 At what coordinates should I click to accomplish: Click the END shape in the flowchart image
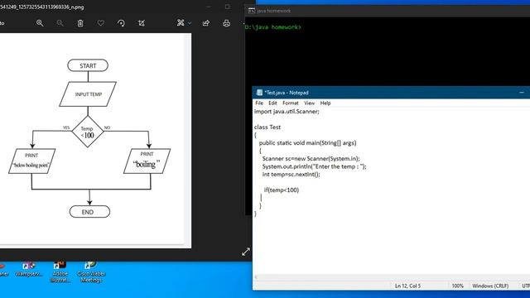click(x=89, y=212)
